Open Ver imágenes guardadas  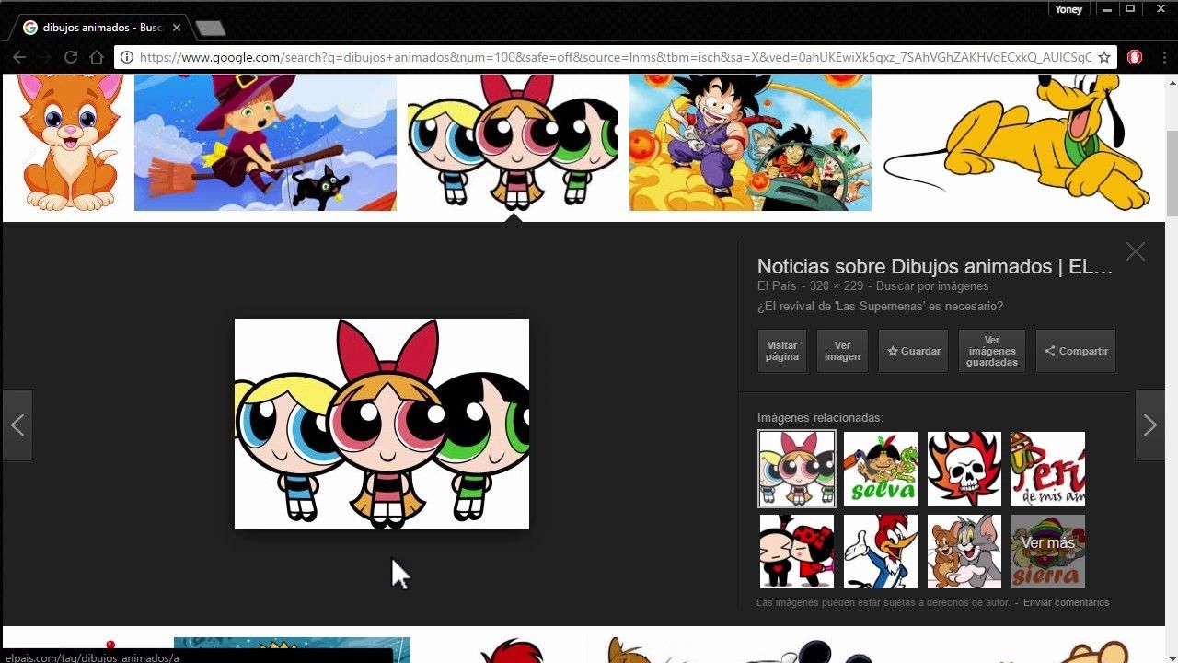[x=992, y=351]
